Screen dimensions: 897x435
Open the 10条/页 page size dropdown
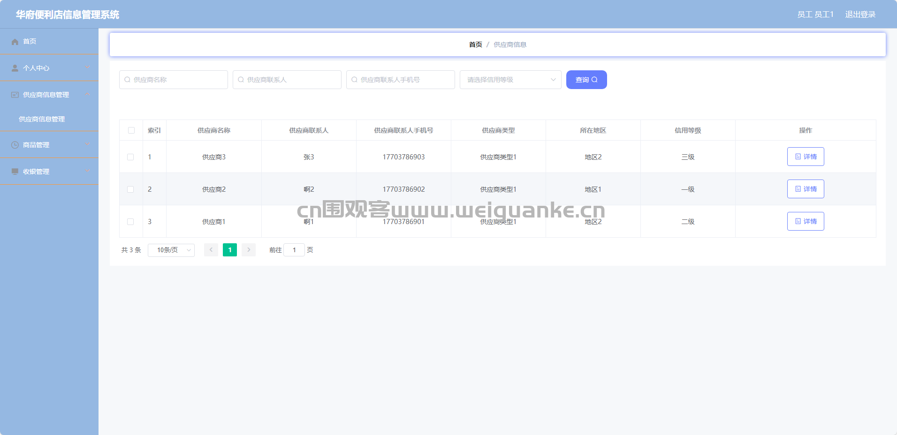point(171,250)
